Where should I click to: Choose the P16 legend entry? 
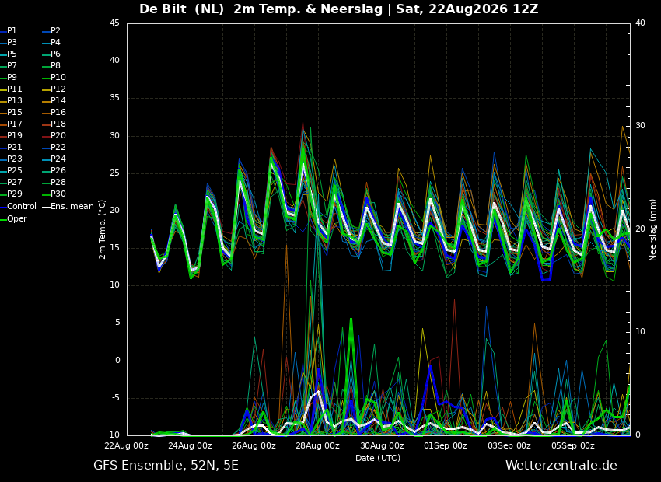[58, 113]
